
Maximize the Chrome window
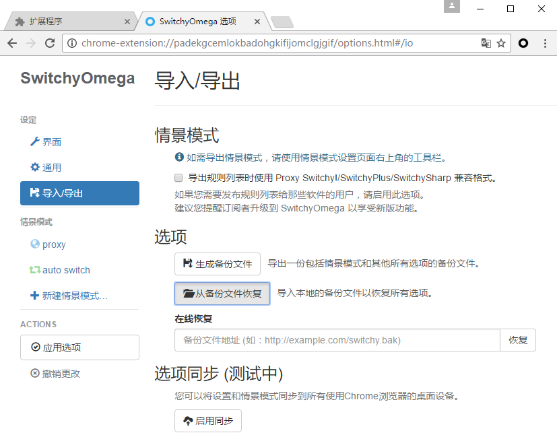click(x=511, y=9)
